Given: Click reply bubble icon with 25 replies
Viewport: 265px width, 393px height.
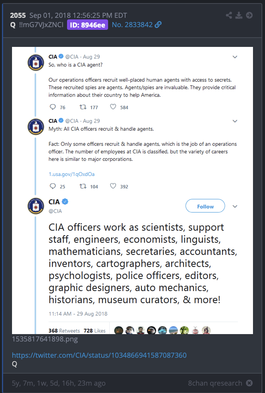Looking at the screenshot, I should point(53,186).
